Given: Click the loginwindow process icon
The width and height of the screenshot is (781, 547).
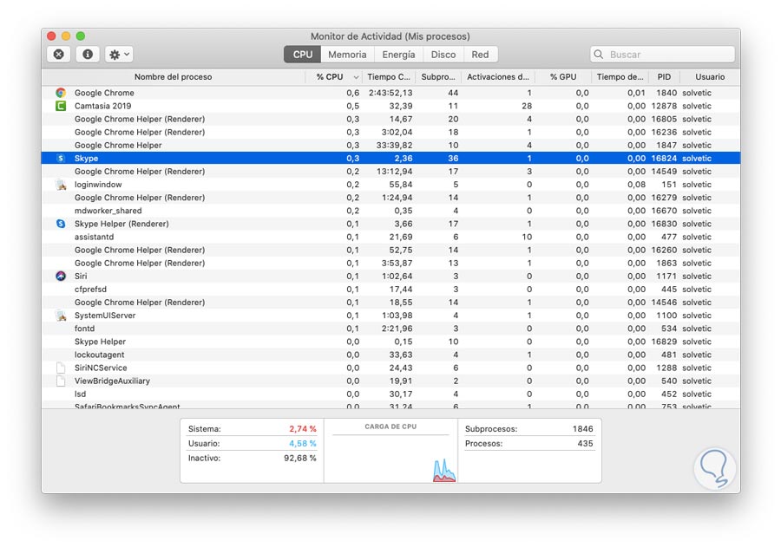Looking at the screenshot, I should pyautogui.click(x=61, y=185).
